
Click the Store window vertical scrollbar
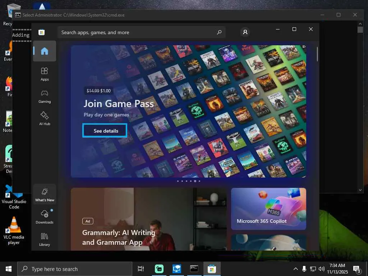tap(317, 54)
